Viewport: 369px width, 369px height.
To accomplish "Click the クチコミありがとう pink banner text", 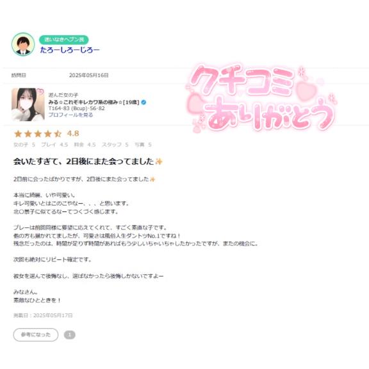I will coord(261,99).
